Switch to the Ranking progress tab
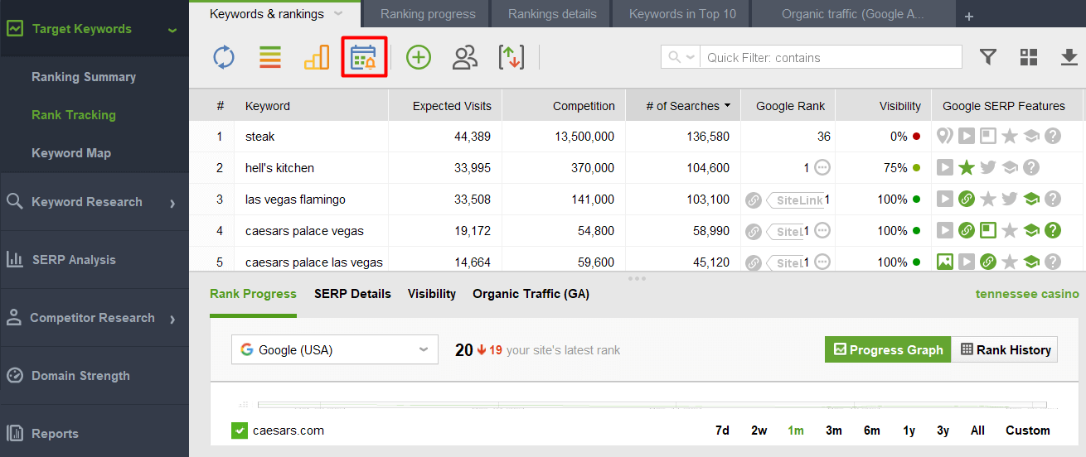Viewport: 1086px width, 457px height. (x=428, y=14)
